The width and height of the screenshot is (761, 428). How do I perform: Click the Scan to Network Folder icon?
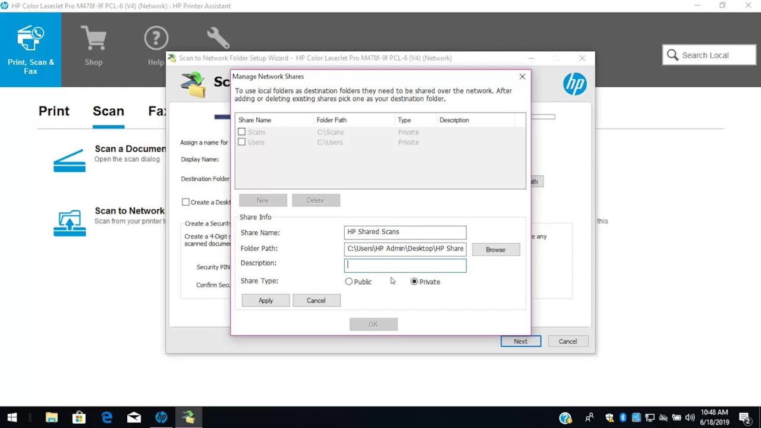click(70, 224)
